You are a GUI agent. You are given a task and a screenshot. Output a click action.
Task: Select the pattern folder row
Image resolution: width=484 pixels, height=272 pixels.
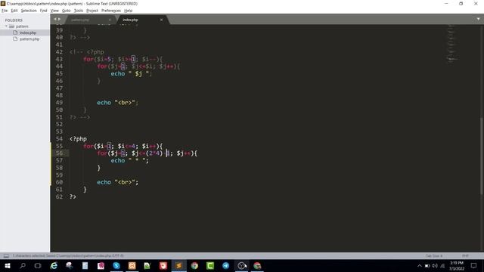click(25, 26)
